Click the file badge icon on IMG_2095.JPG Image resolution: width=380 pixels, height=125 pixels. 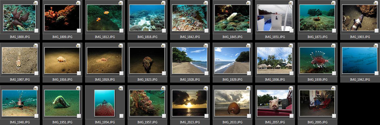[333, 88]
